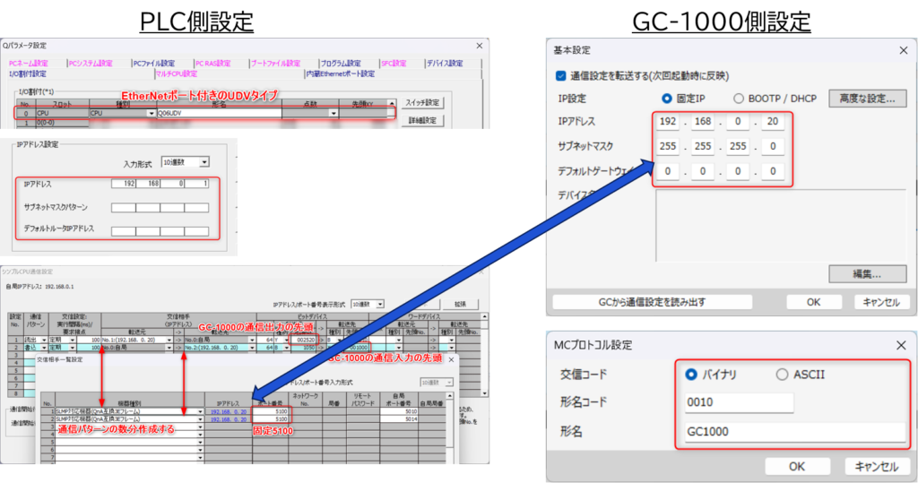Go to the ブートファイル設定 tab

pos(275,64)
